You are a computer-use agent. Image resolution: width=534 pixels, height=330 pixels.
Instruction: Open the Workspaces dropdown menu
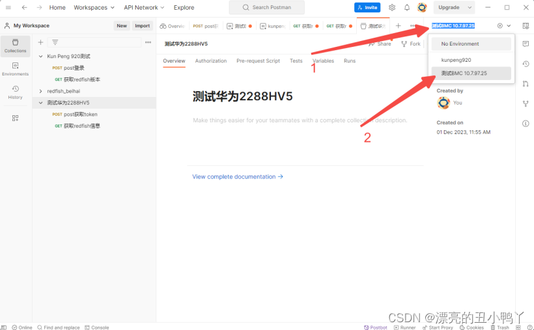(94, 8)
